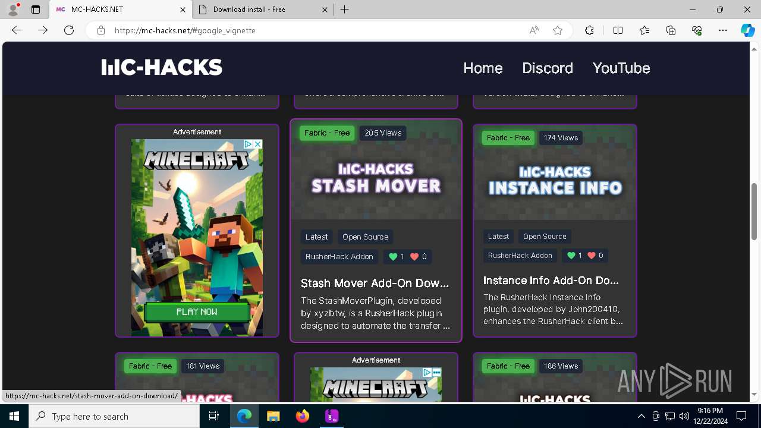Open the YouTube nav link

621,68
